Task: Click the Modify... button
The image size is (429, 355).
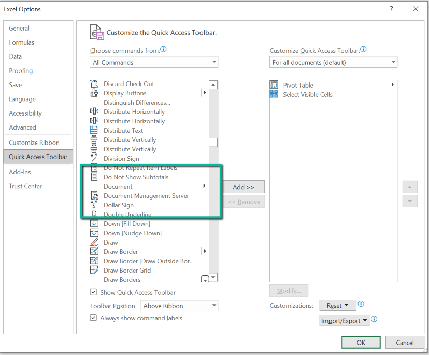Action: tap(289, 291)
